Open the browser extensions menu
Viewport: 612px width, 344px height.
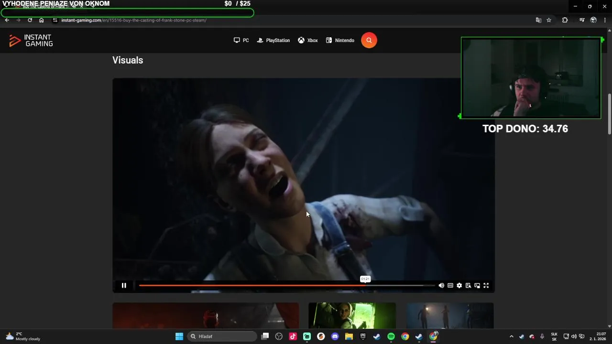[565, 20]
